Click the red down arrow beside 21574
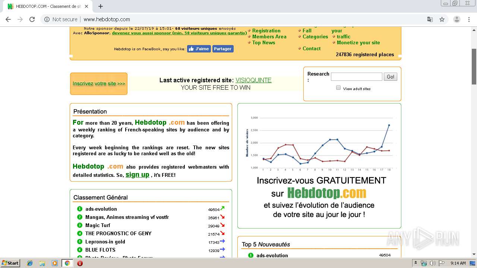The width and height of the screenshot is (477, 268). pyautogui.click(x=222, y=233)
